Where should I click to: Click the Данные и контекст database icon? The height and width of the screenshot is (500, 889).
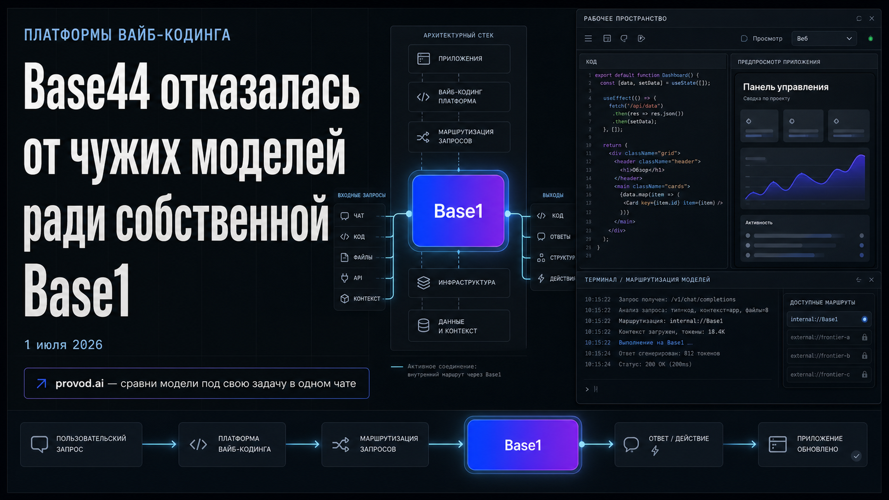coord(423,326)
